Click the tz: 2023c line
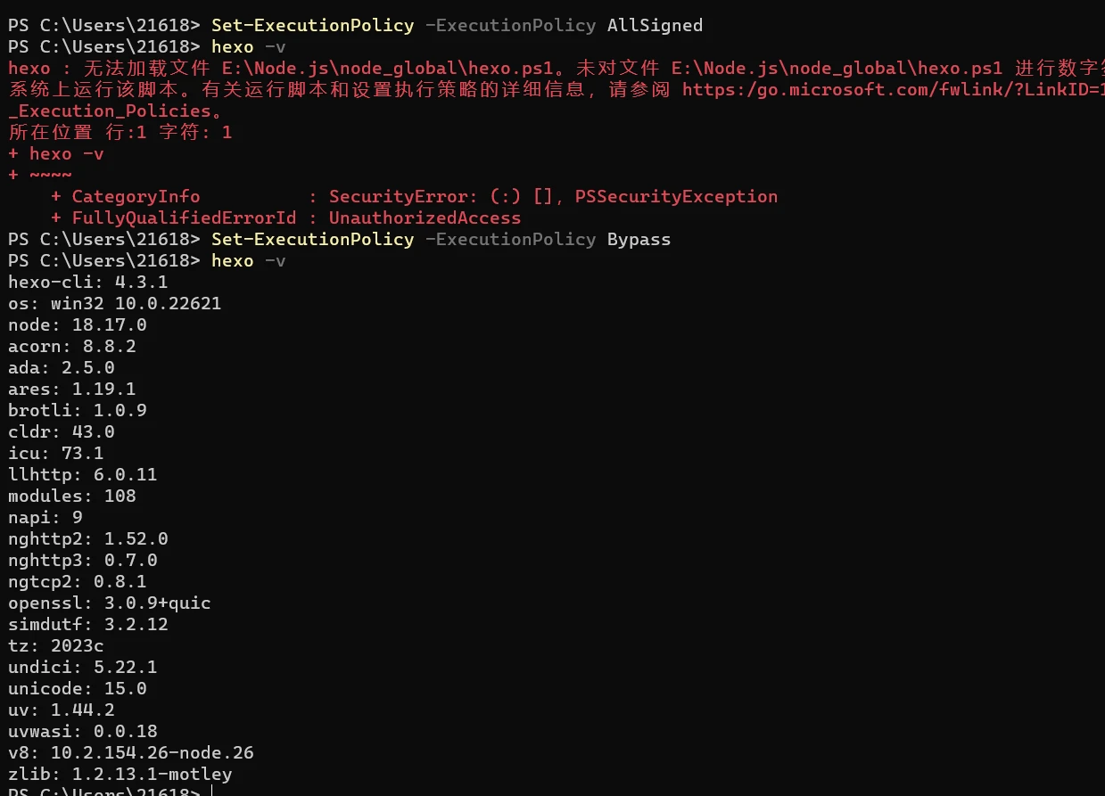1105x796 pixels. [x=56, y=645]
